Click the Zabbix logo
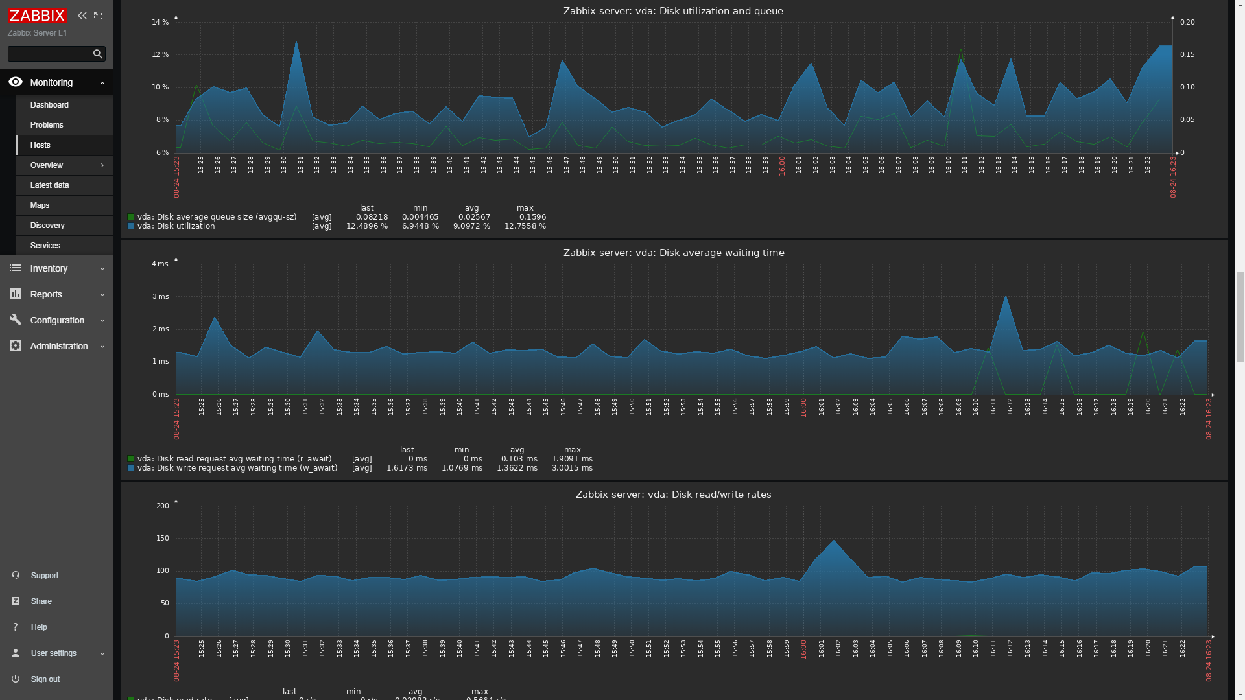Image resolution: width=1245 pixels, height=700 pixels. coord(37,16)
